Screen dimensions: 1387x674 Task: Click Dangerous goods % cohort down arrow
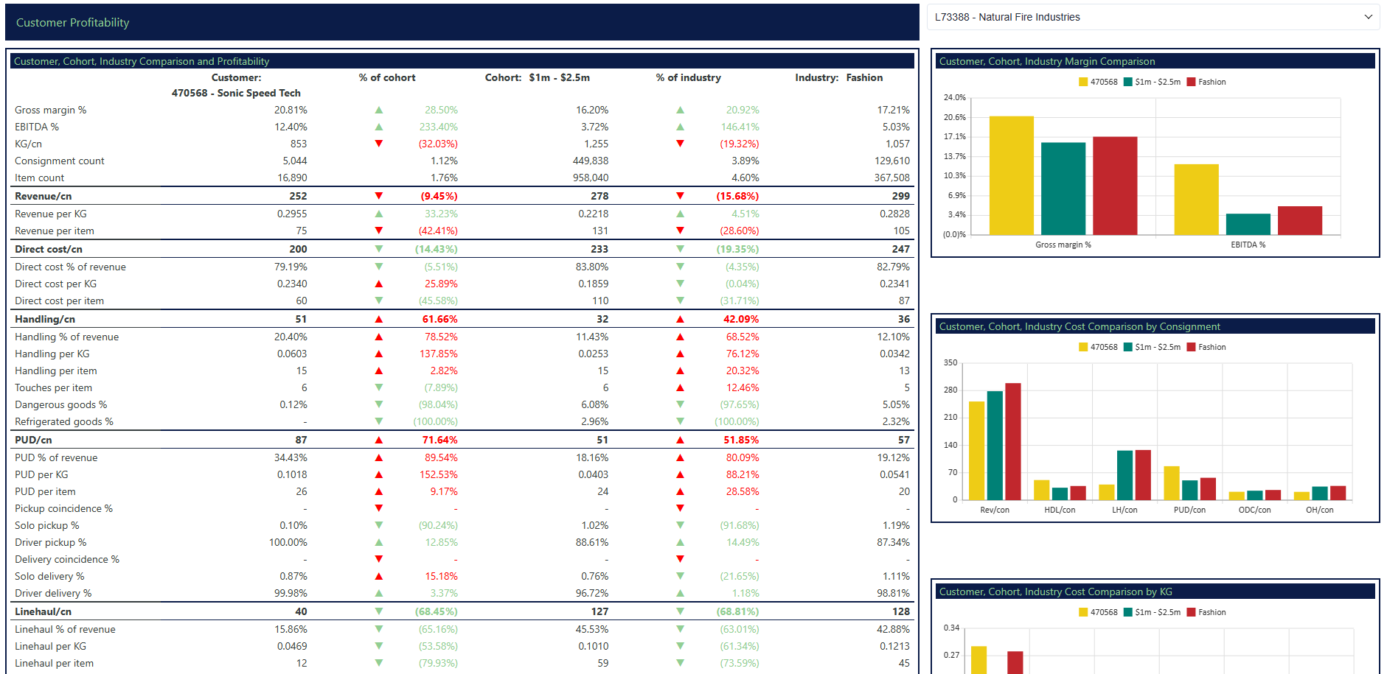point(379,404)
